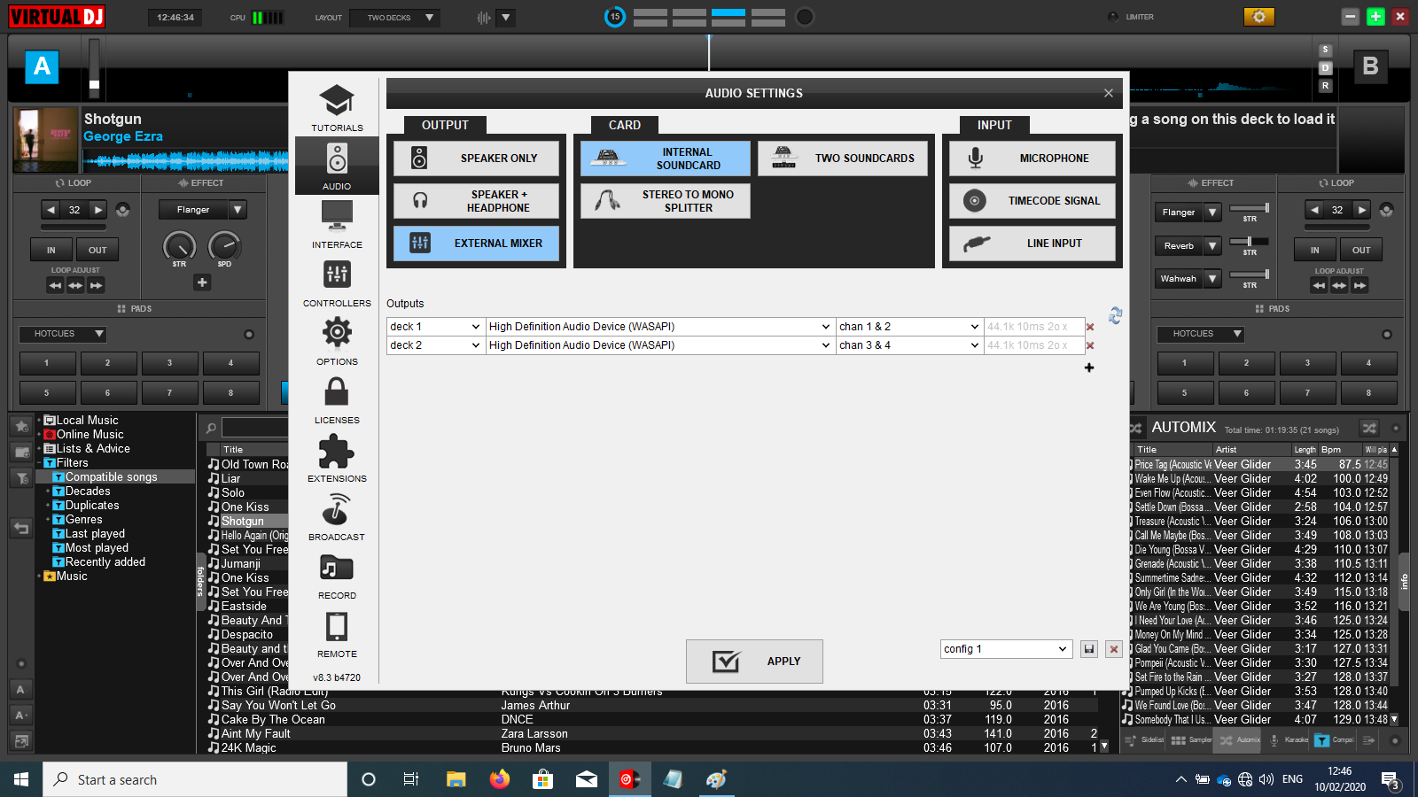Open Firefox from the taskbar
The width and height of the screenshot is (1418, 797).
point(500,779)
